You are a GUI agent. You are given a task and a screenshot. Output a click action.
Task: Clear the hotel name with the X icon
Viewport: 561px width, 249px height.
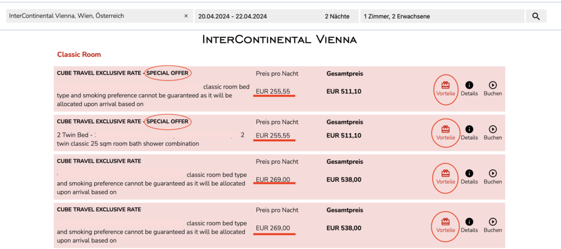(x=186, y=16)
